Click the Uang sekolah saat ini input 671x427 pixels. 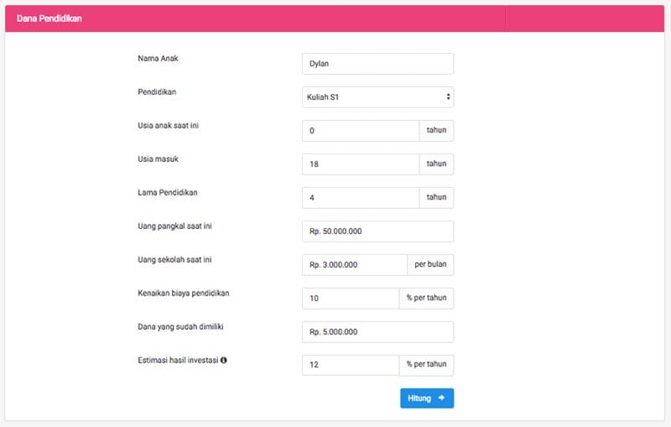[354, 265]
